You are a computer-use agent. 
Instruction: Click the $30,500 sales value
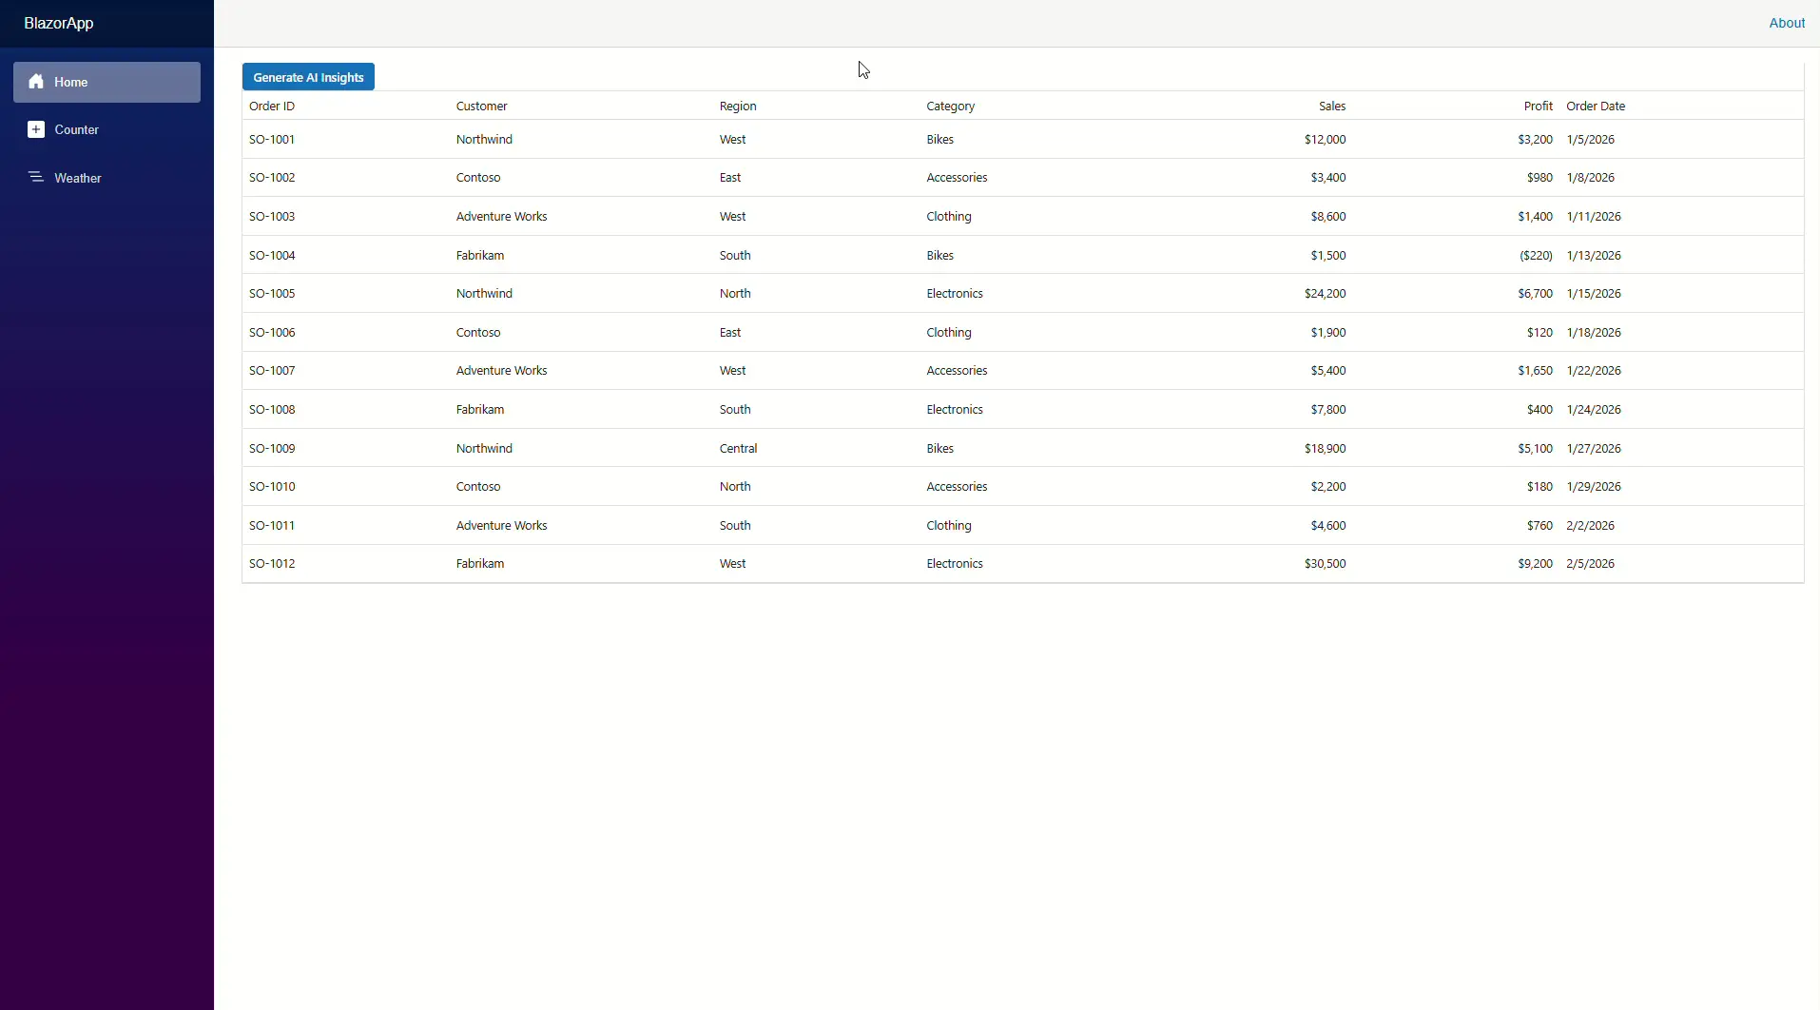(1326, 564)
